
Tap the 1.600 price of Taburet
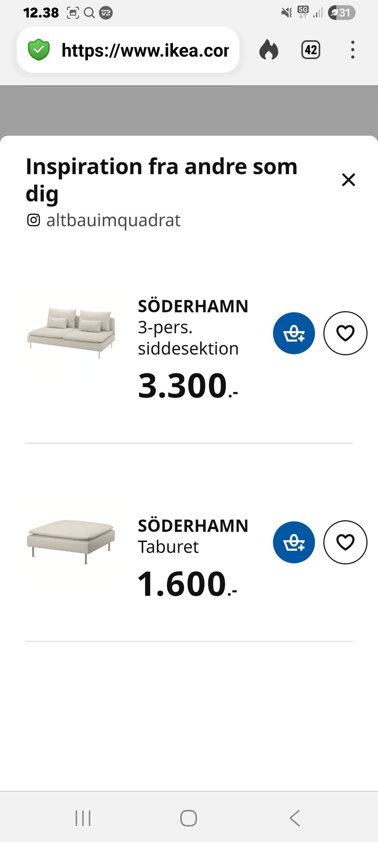(187, 584)
